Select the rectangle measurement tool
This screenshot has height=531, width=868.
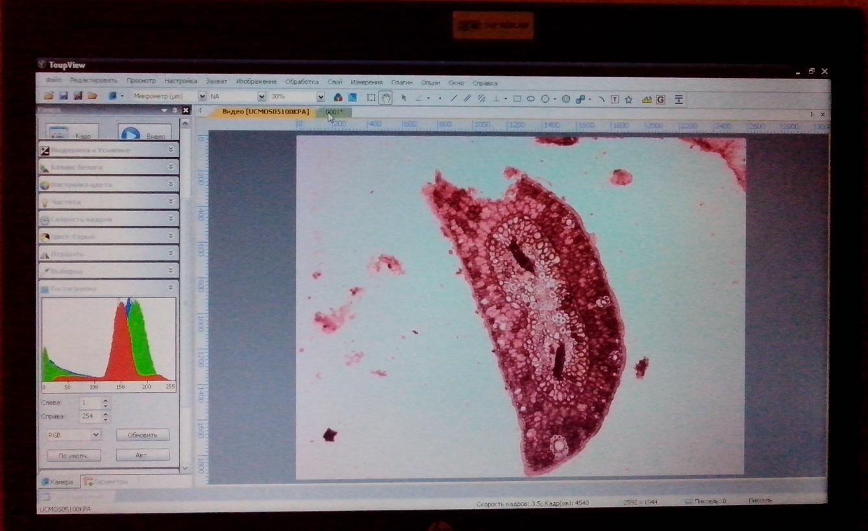517,99
